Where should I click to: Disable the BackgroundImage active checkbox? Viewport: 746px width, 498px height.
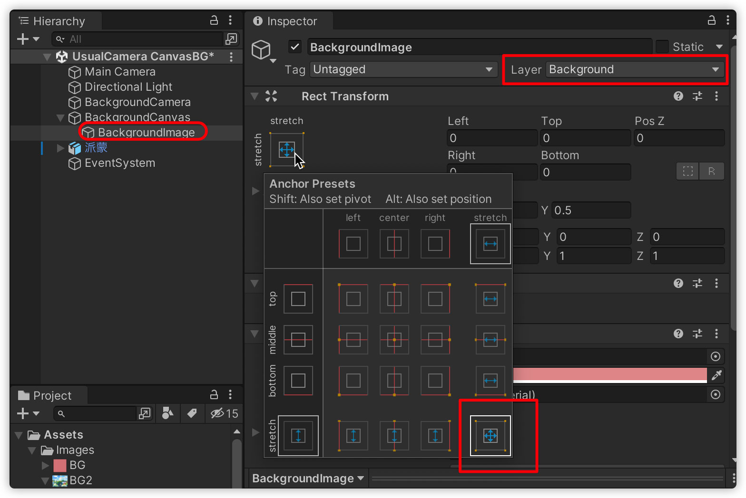pos(295,47)
